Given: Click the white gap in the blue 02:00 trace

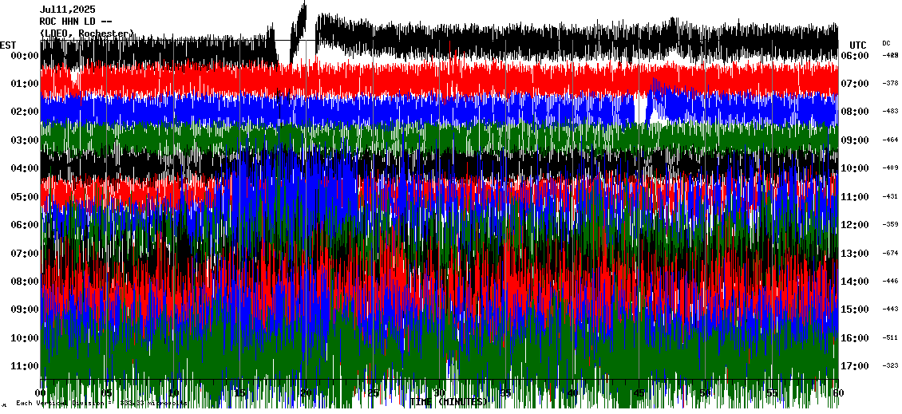Looking at the screenshot, I should (641, 108).
